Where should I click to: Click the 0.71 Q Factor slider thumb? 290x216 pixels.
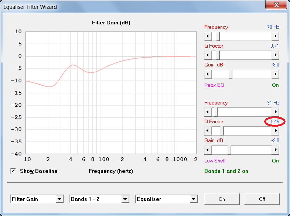[x=218, y=55]
